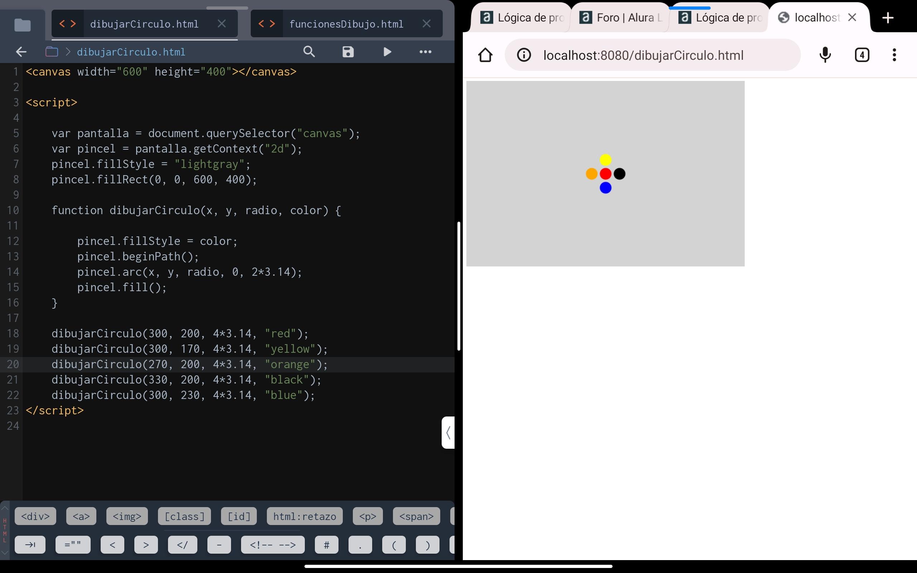The height and width of the screenshot is (573, 917).
Task: Open the three-dots more menu in editor
Action: (425, 52)
